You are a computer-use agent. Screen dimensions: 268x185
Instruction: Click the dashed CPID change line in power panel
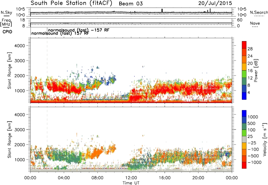pyautogui.click(x=47, y=70)
